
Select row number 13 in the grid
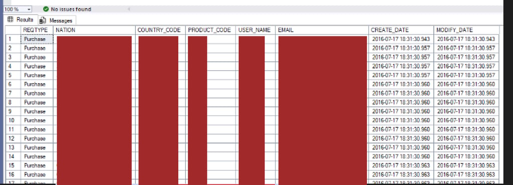[x=13, y=147]
